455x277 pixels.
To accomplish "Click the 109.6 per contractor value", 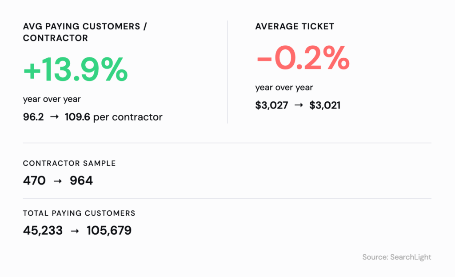I will coord(114,117).
